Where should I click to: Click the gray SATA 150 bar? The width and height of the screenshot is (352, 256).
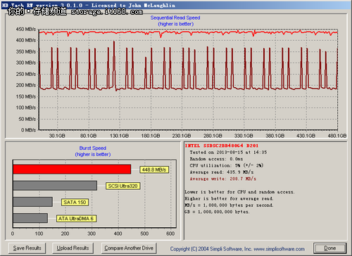tap(32, 202)
